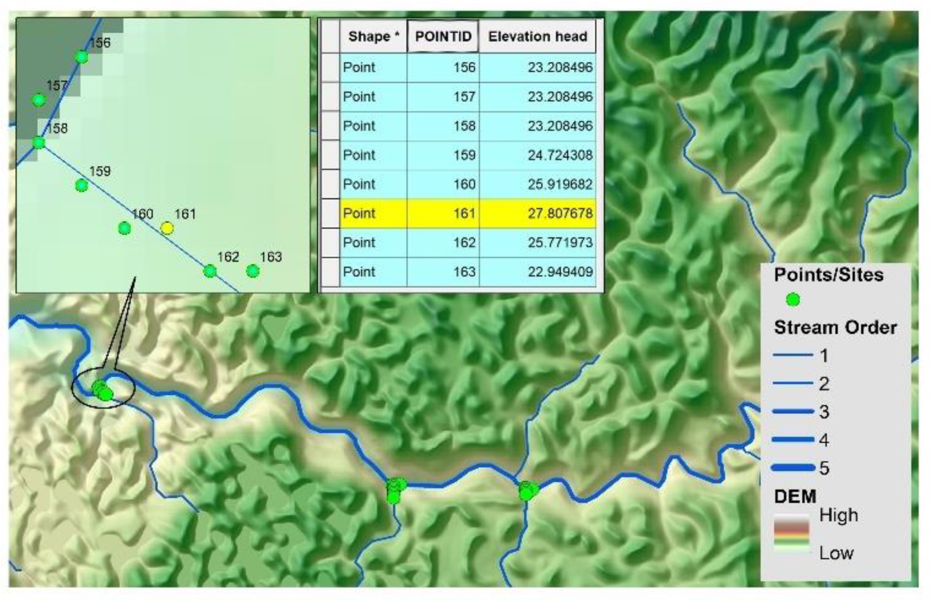
Task: Click the green point labeled 159
Action: click(82, 185)
